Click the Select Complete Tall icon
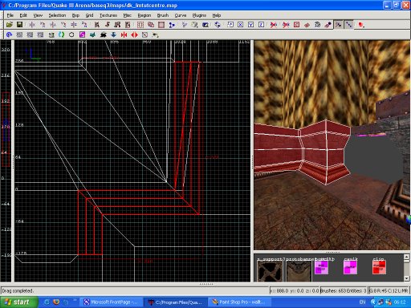Image resolution: width=411 pixels, height=308 pixels. pos(96,25)
